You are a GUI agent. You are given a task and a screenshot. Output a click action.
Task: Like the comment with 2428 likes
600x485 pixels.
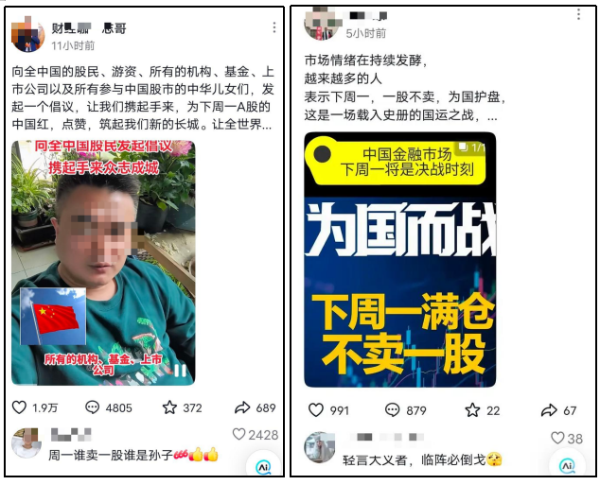[238, 434]
